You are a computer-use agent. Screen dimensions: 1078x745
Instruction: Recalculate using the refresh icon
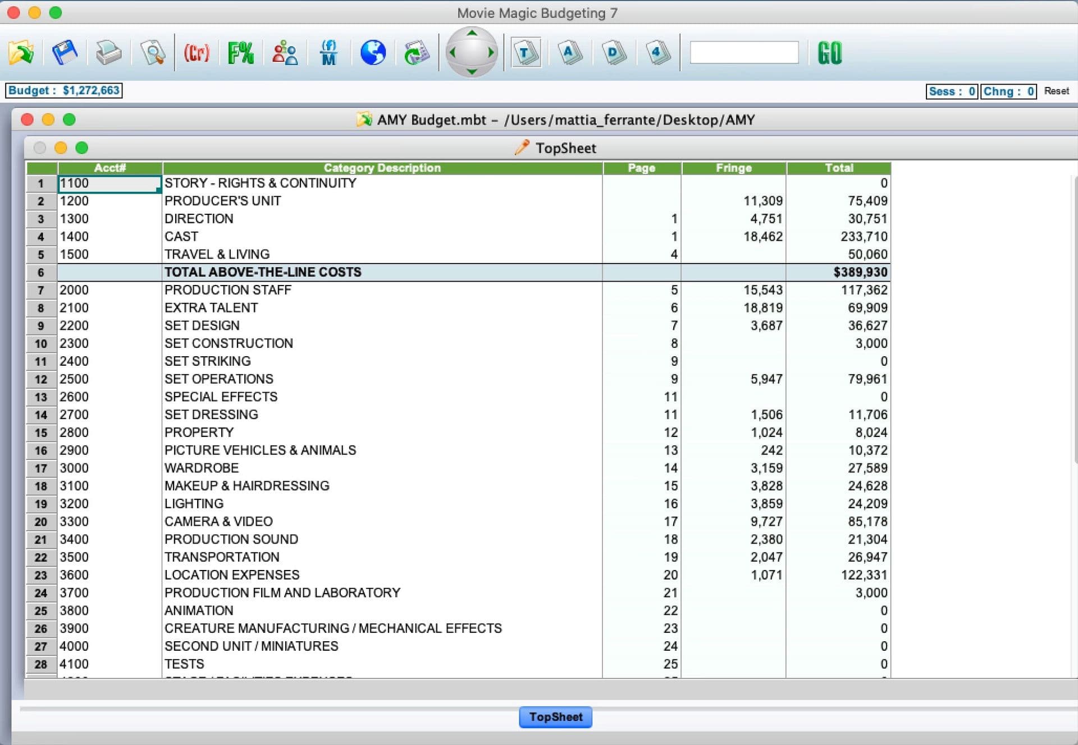tap(416, 52)
